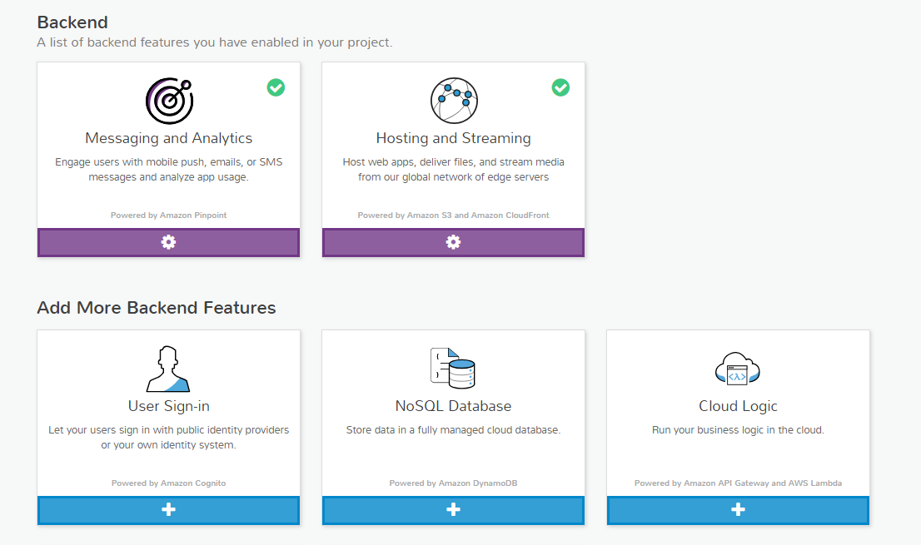This screenshot has width=921, height=545.
Task: Click the Powered by Amazon Pinpoint text
Action: pyautogui.click(x=168, y=216)
